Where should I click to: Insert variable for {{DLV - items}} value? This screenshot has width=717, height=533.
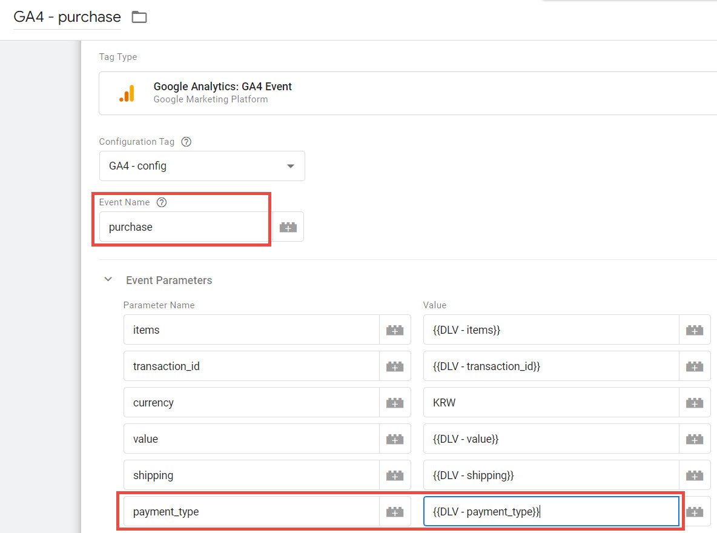[695, 330]
